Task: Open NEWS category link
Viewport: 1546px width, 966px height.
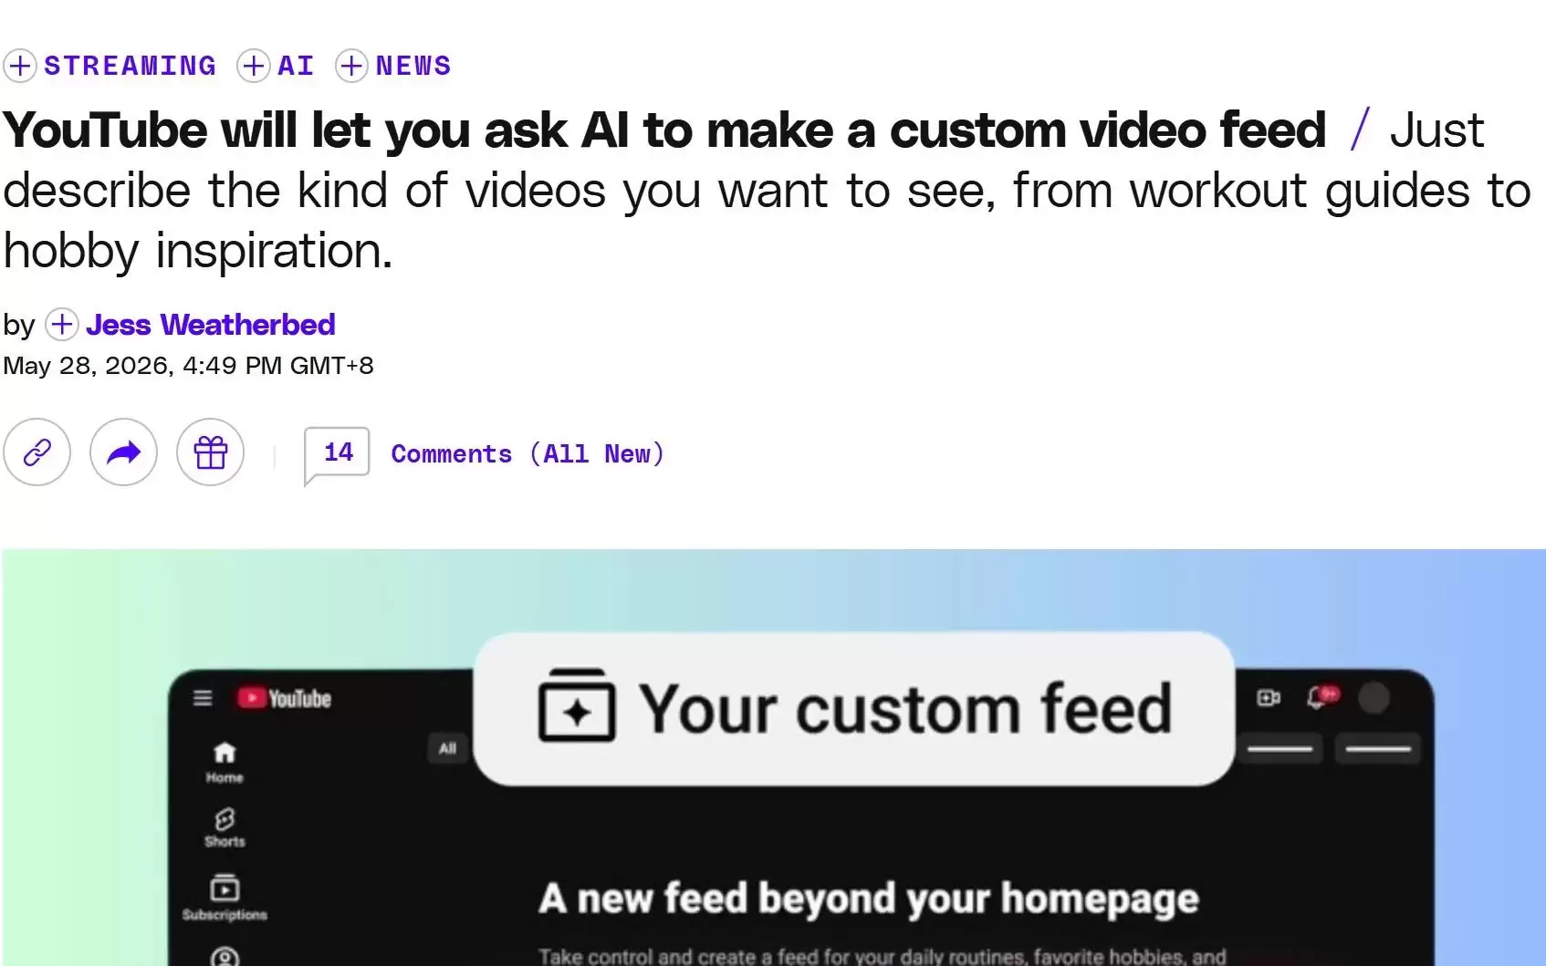Action: [x=413, y=66]
